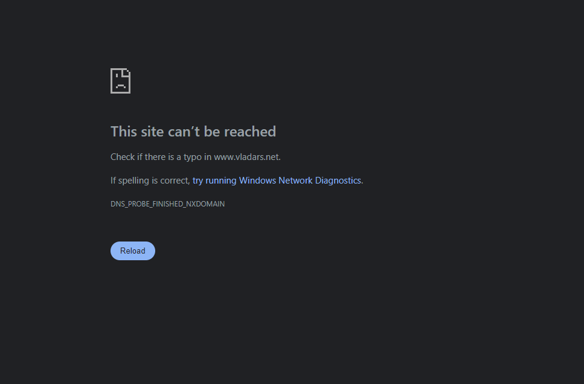The width and height of the screenshot is (584, 384).
Task: Click the "If spelling is correct," text
Action: (x=150, y=181)
